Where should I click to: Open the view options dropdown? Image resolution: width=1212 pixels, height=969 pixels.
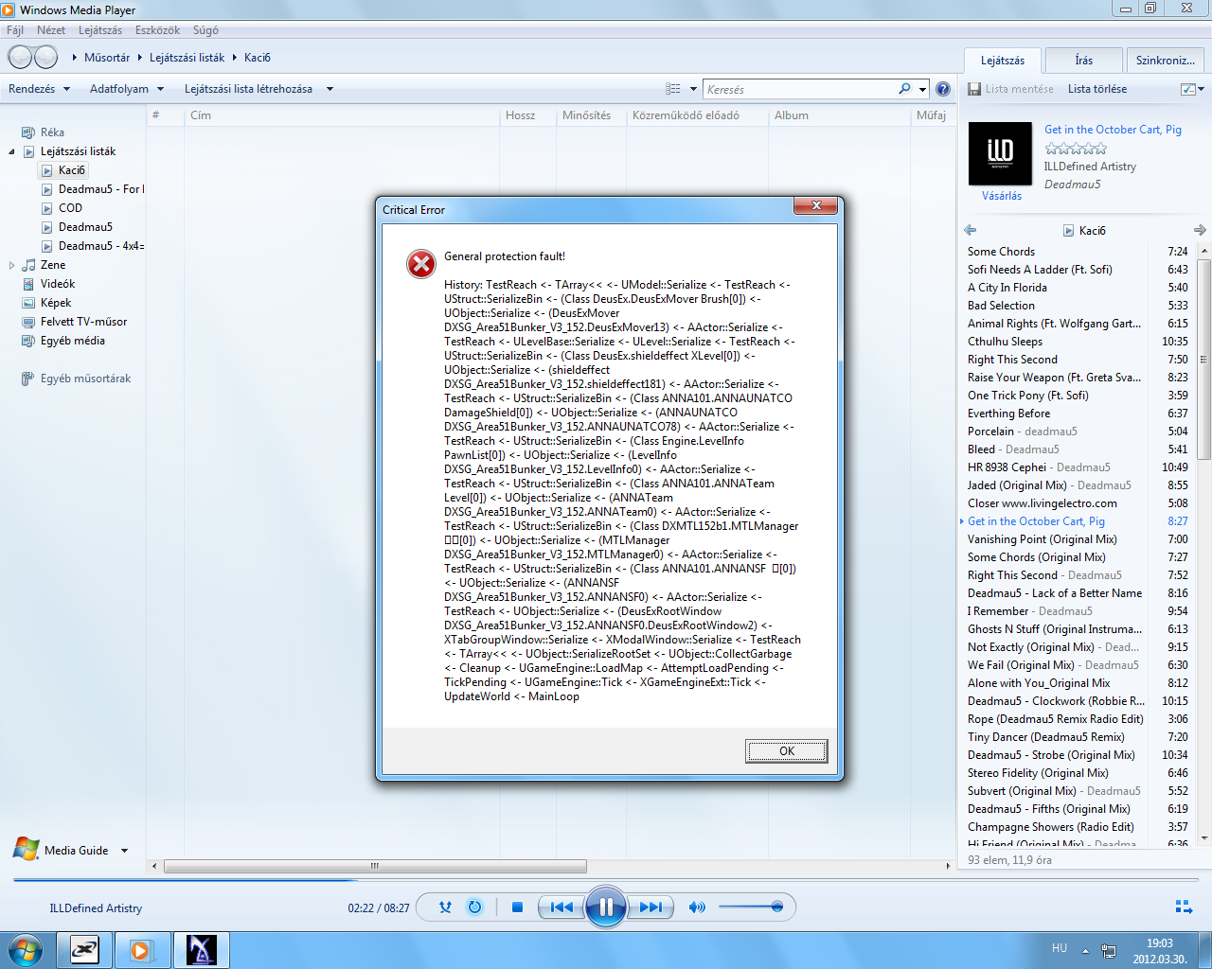(693, 89)
